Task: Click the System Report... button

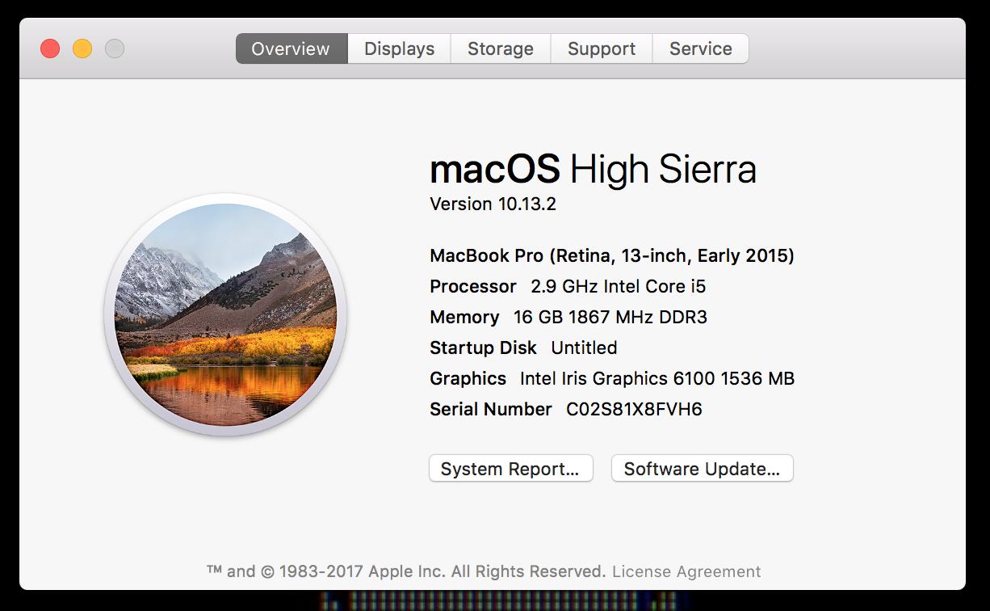Action: (510, 469)
